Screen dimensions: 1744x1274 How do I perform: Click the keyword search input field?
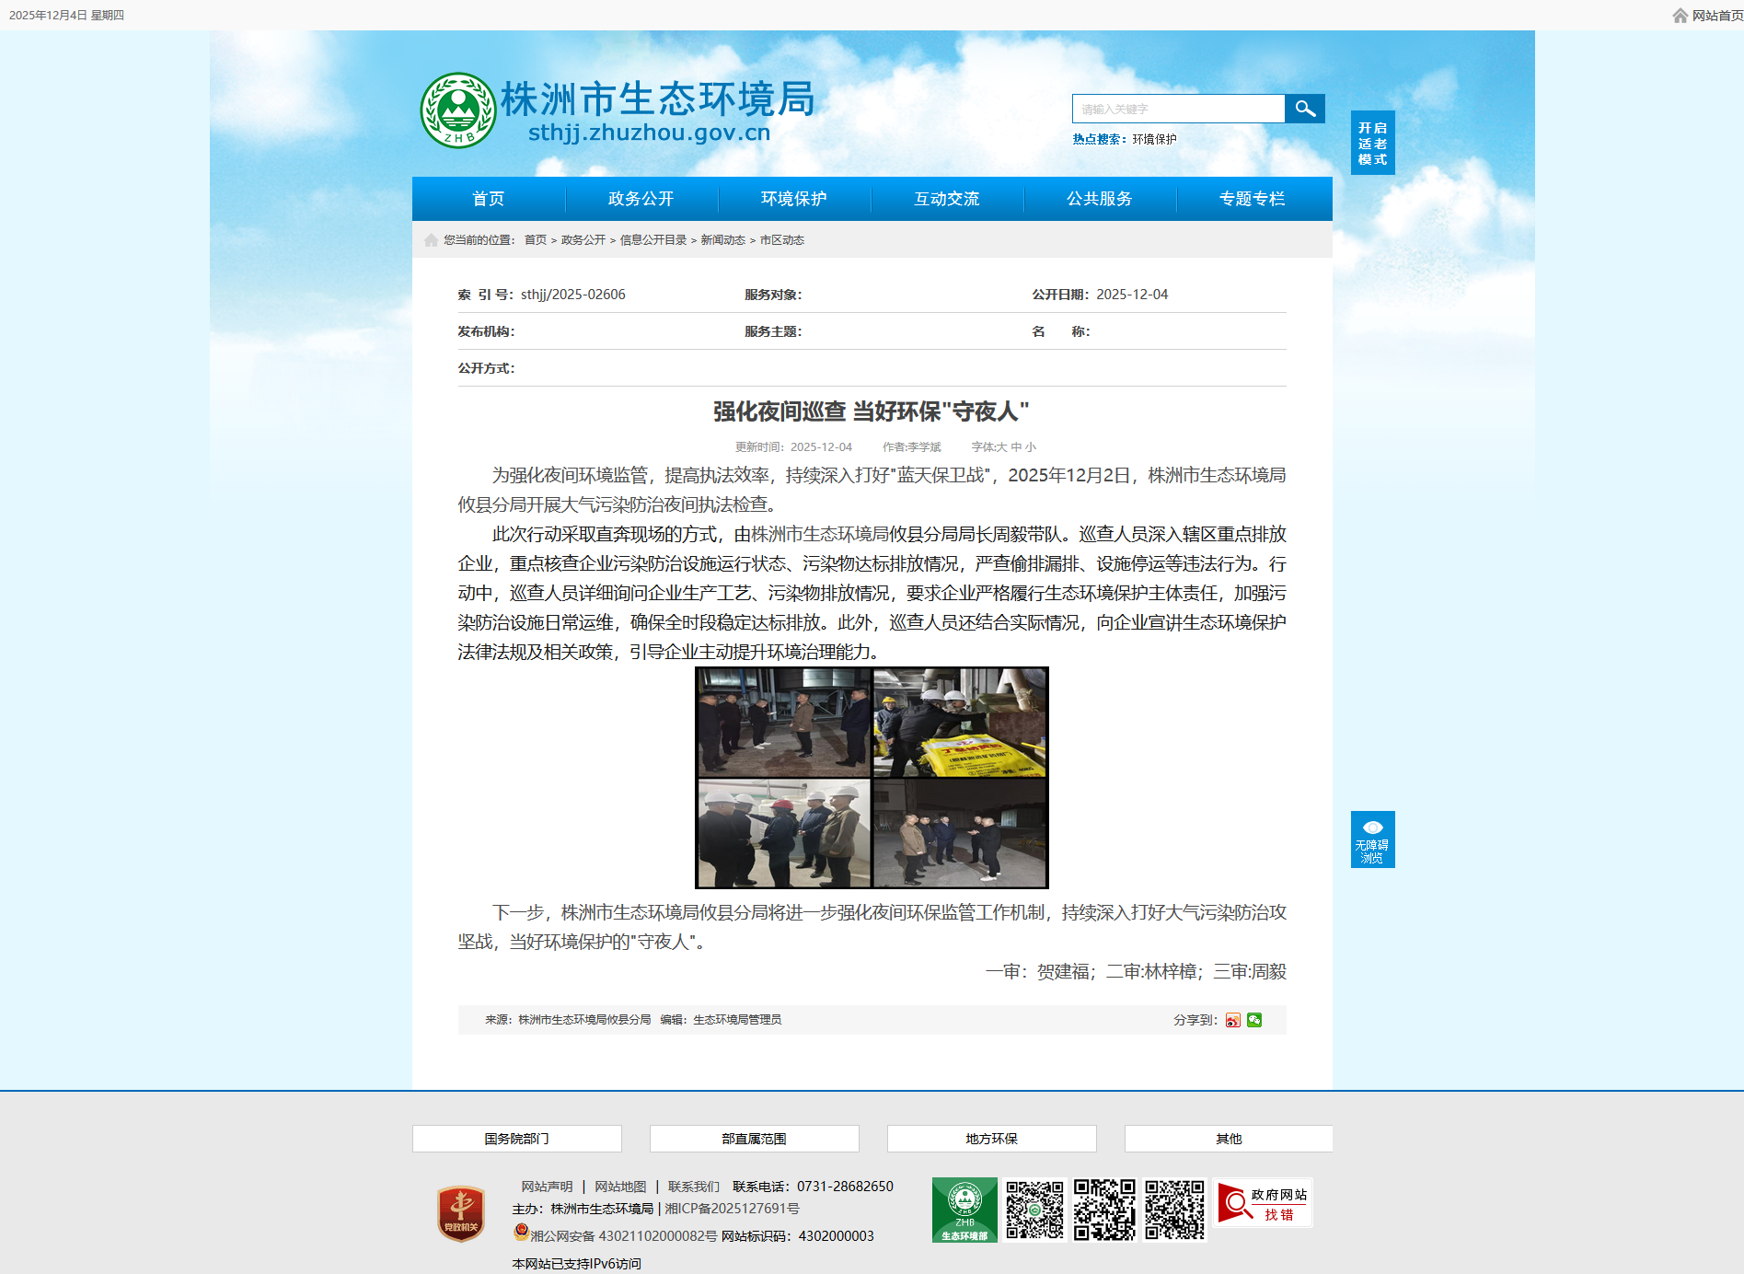coord(1178,109)
